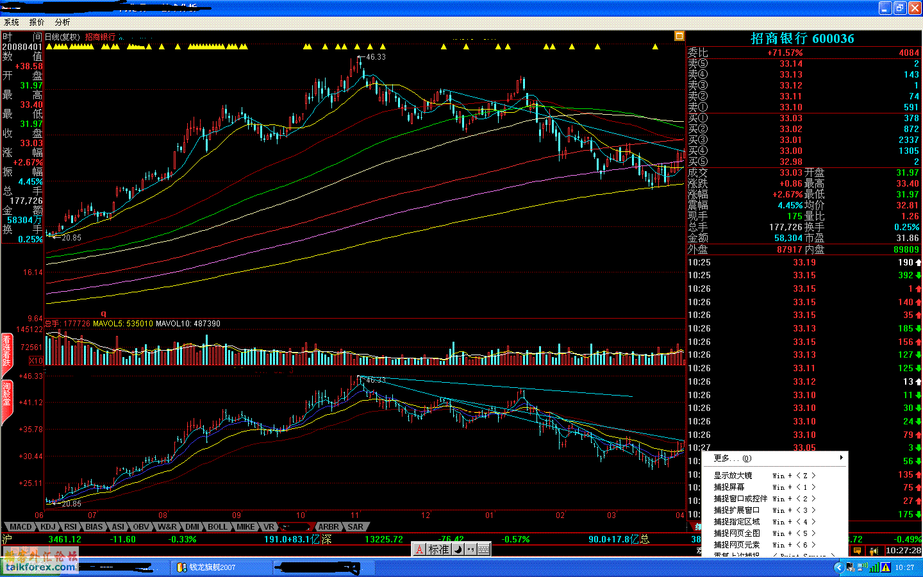This screenshot has width=923, height=577.
Task: Click the orange chart-corner square icon
Action: (x=679, y=37)
